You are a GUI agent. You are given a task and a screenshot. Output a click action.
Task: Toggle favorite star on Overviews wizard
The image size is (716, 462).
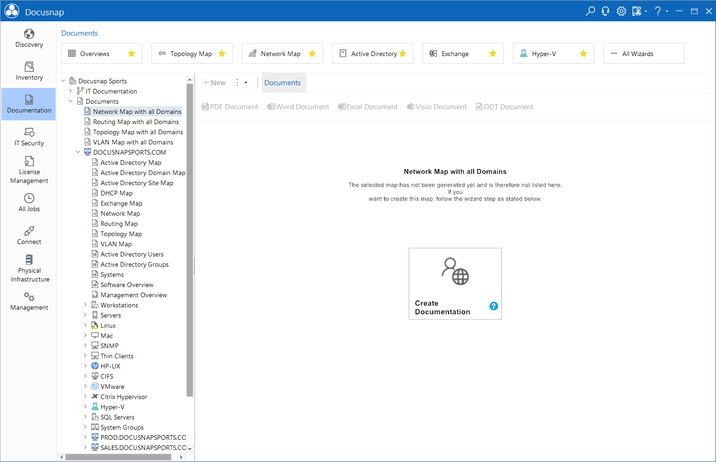click(x=132, y=54)
